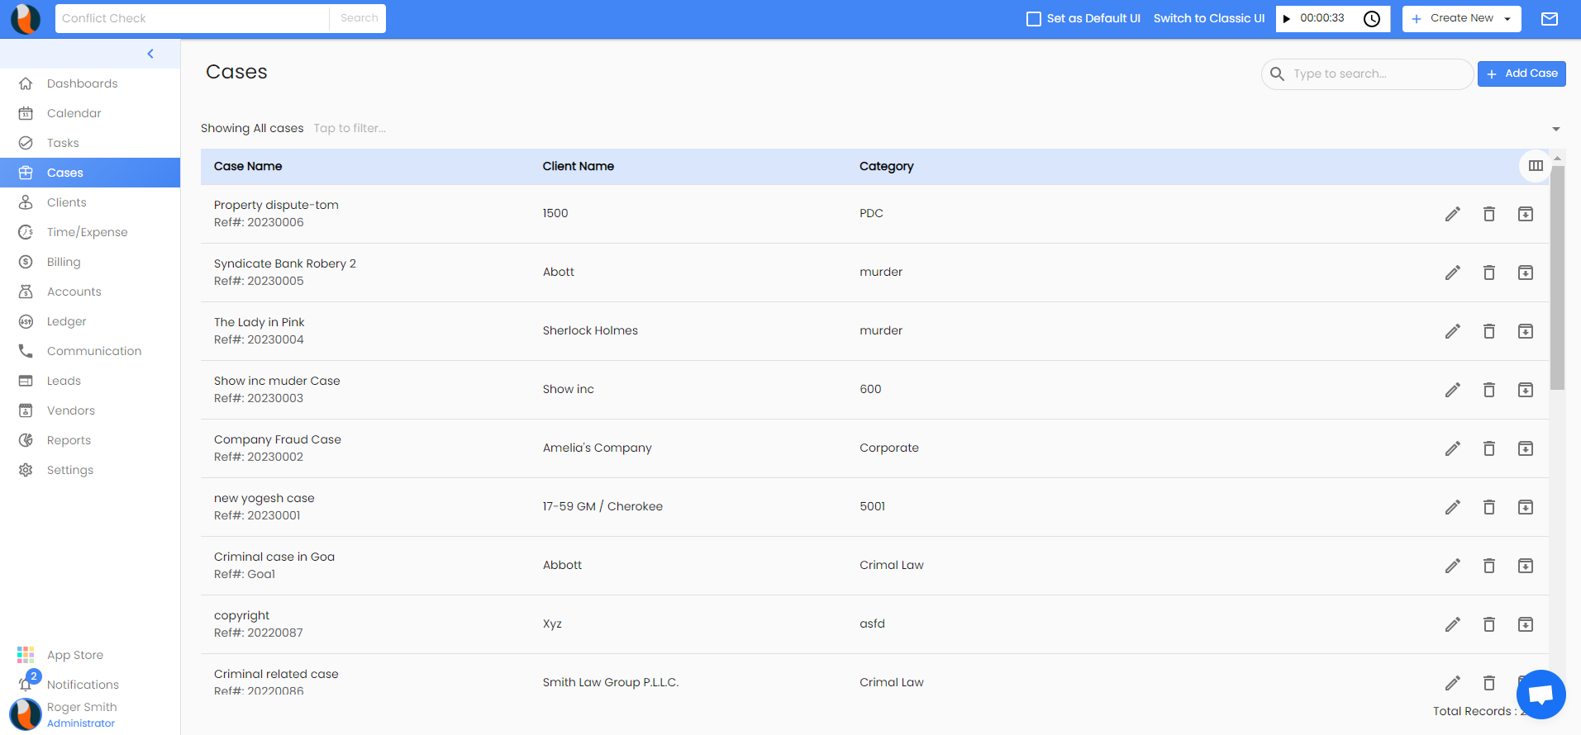Start the timer with play button
The image size is (1581, 735).
coord(1287,19)
